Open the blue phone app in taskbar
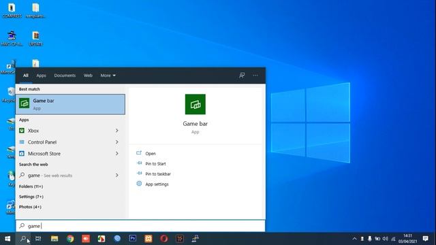The image size is (436, 245). pos(117,238)
